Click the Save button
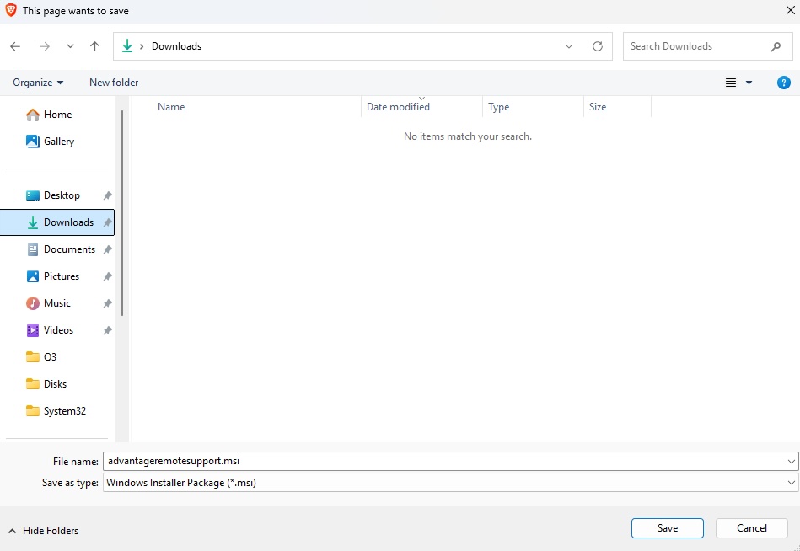The height and width of the screenshot is (551, 800). pyautogui.click(x=668, y=528)
